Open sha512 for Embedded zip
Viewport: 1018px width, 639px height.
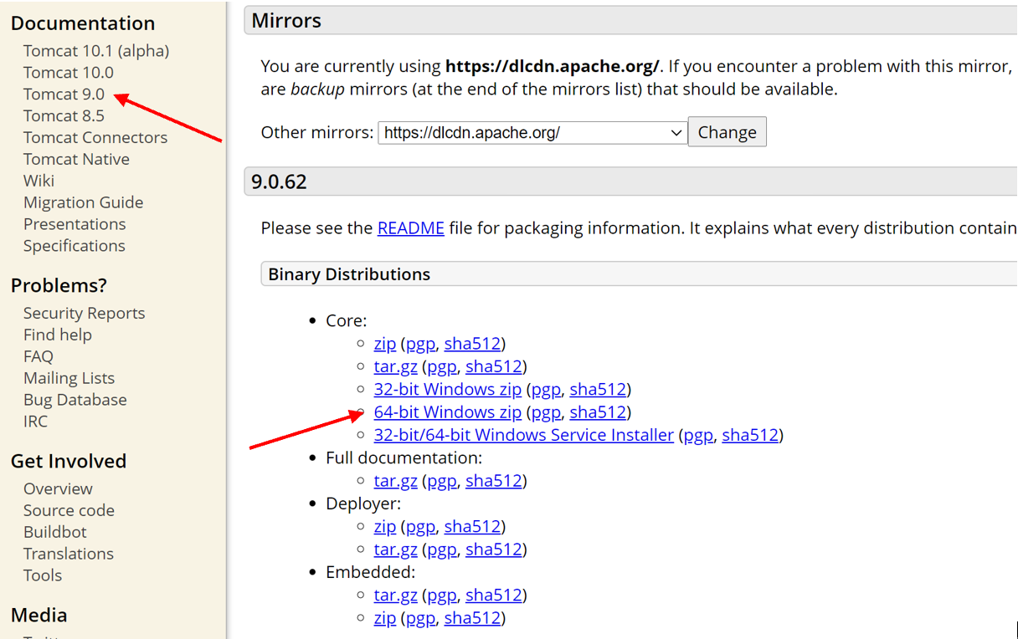tap(472, 618)
